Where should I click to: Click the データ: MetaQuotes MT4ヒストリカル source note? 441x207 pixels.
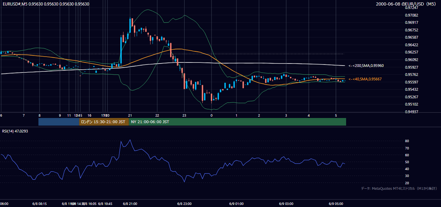coord(399,189)
